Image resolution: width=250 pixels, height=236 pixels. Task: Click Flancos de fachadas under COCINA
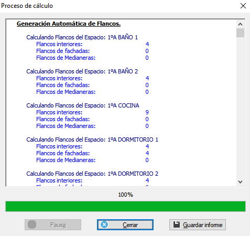(63, 119)
